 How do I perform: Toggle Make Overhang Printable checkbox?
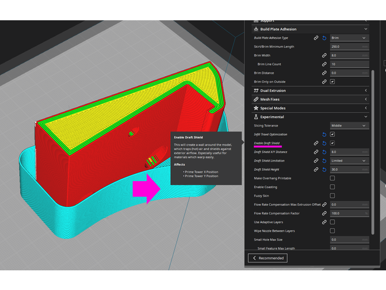point(333,178)
